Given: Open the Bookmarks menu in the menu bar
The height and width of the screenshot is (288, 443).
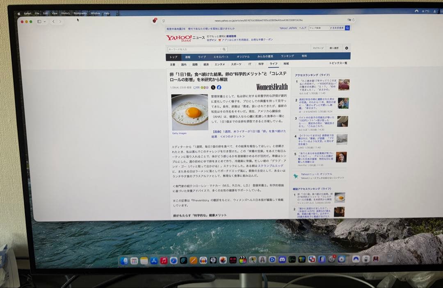Looking at the screenshot, I should click(x=80, y=13).
